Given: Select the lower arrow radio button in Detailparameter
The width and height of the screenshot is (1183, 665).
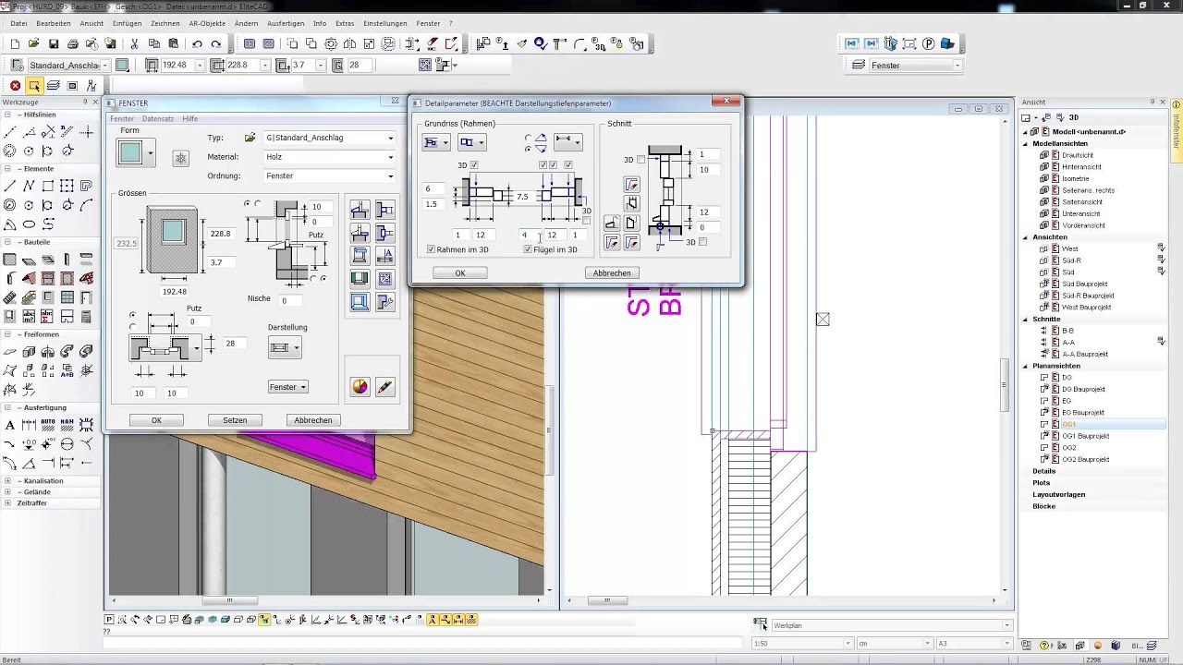Looking at the screenshot, I should [x=528, y=148].
